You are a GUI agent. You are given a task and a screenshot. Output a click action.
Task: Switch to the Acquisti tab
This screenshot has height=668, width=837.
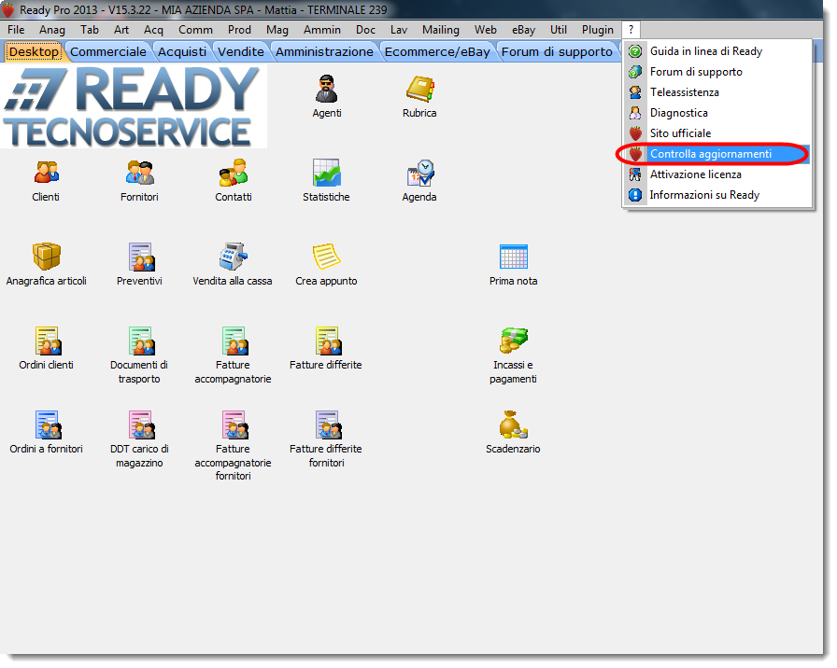click(x=182, y=51)
